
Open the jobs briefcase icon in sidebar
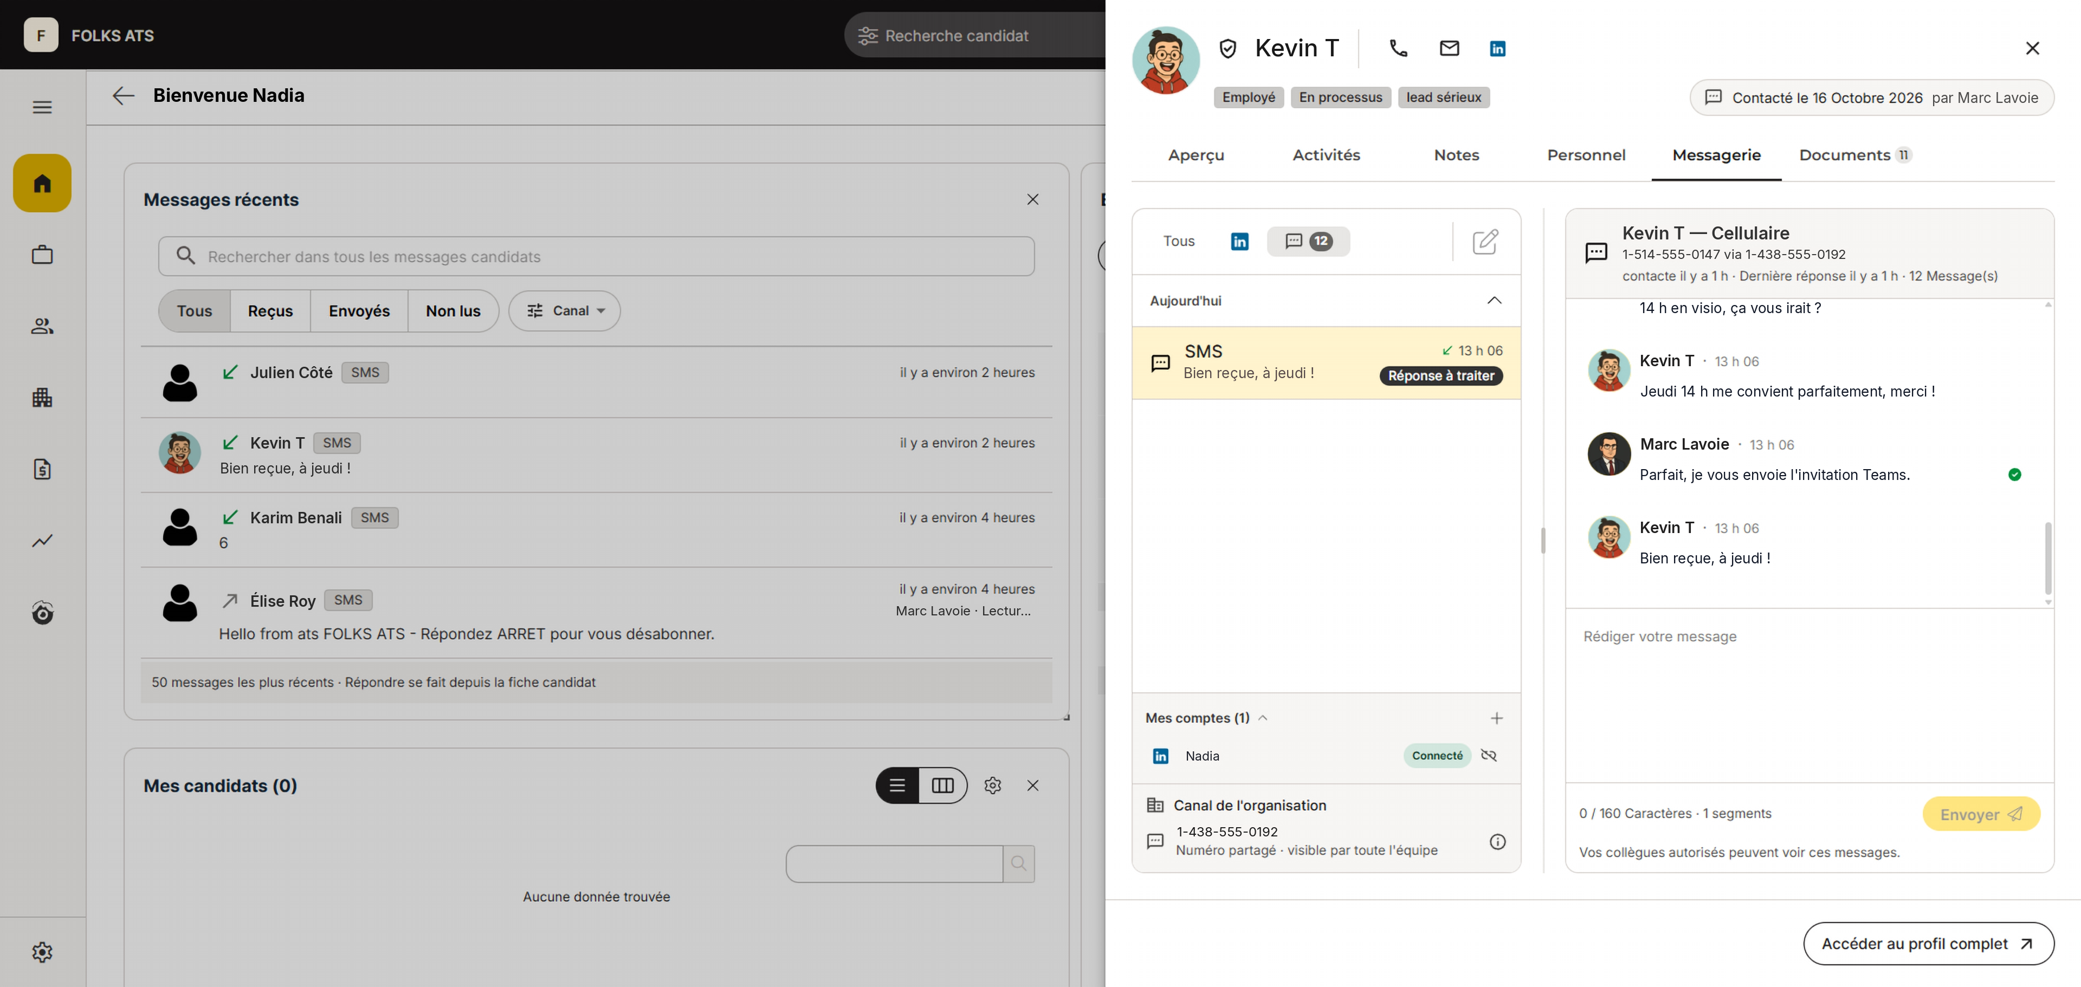coord(42,255)
